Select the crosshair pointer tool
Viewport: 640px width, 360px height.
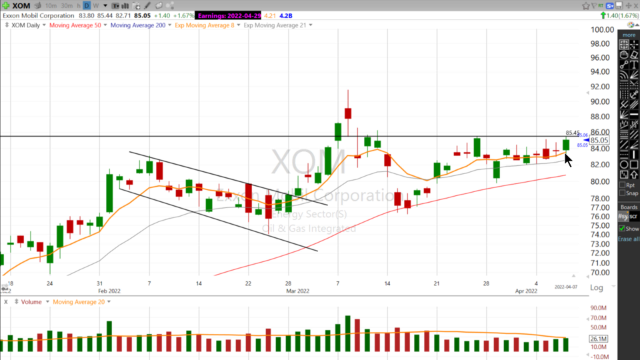pyautogui.click(x=634, y=44)
